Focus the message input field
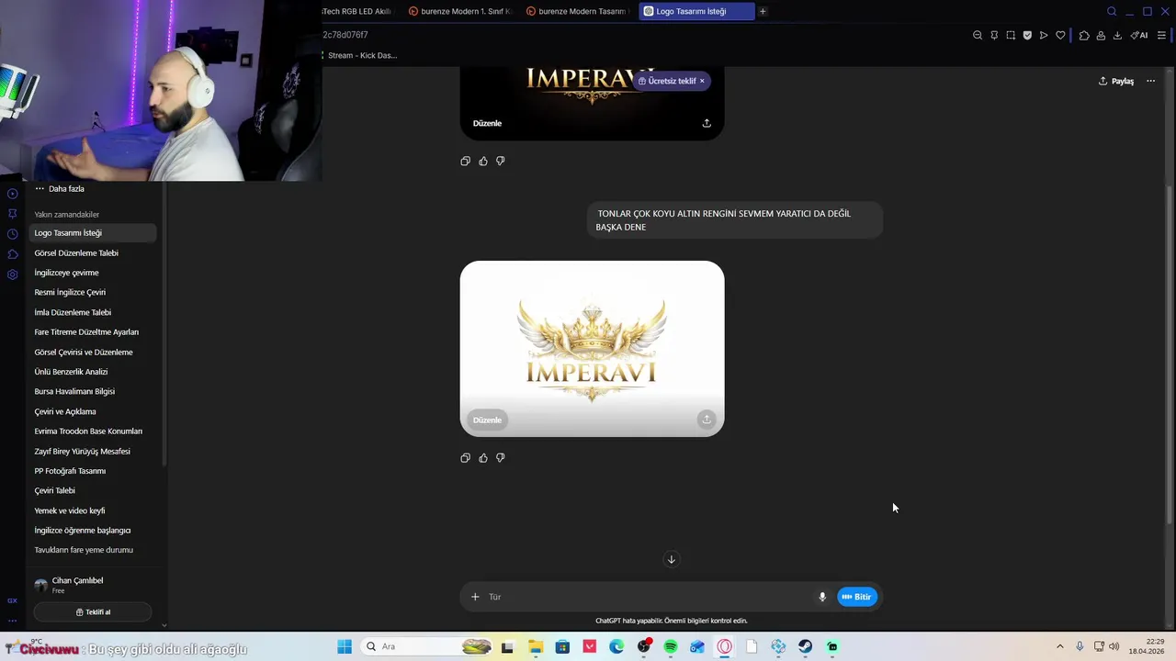 coord(648,597)
